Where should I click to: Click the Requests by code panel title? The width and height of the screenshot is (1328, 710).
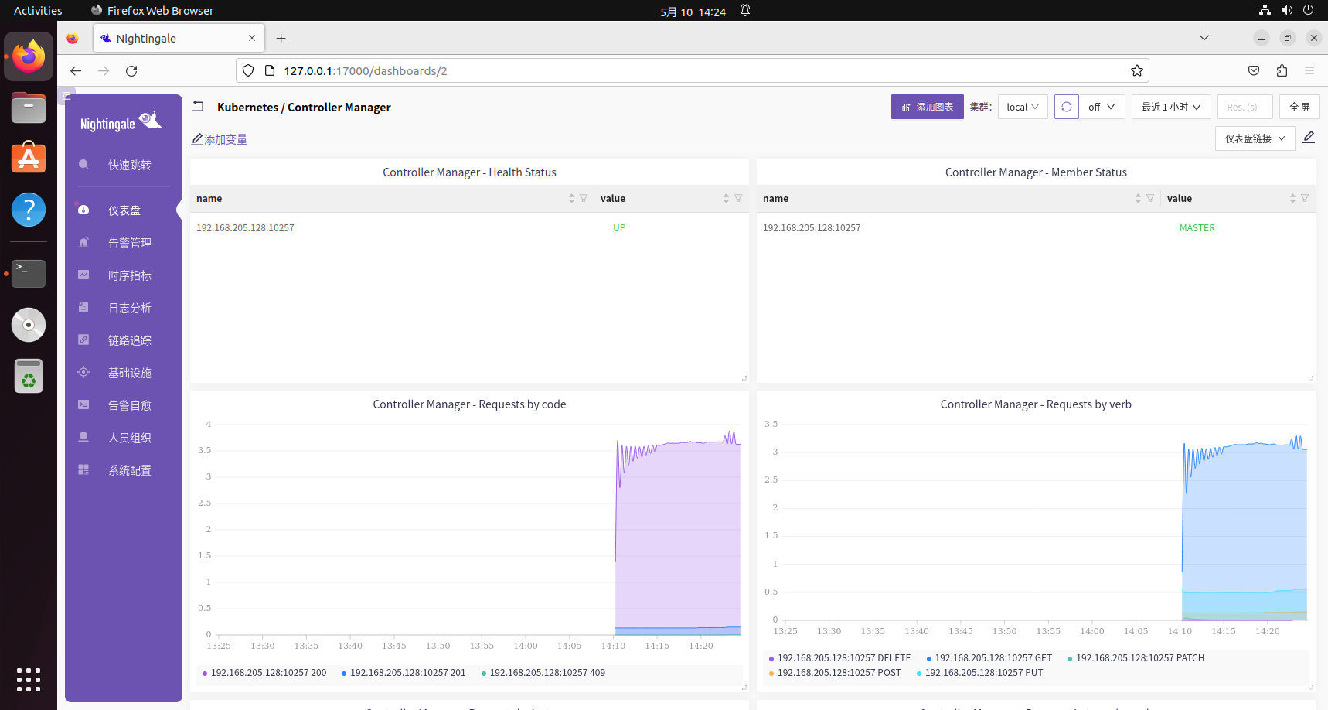point(469,404)
